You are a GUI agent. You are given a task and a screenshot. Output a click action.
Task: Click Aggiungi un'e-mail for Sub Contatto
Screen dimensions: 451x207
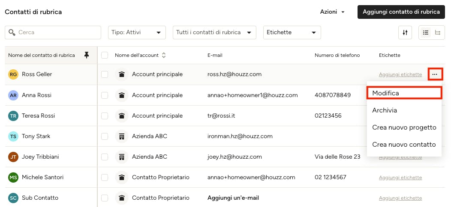click(233, 198)
